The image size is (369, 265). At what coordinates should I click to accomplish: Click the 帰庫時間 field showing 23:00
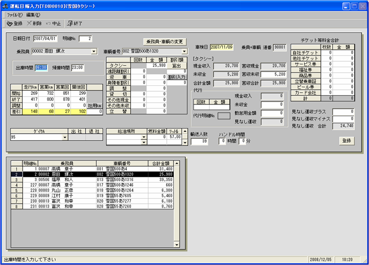coord(77,68)
